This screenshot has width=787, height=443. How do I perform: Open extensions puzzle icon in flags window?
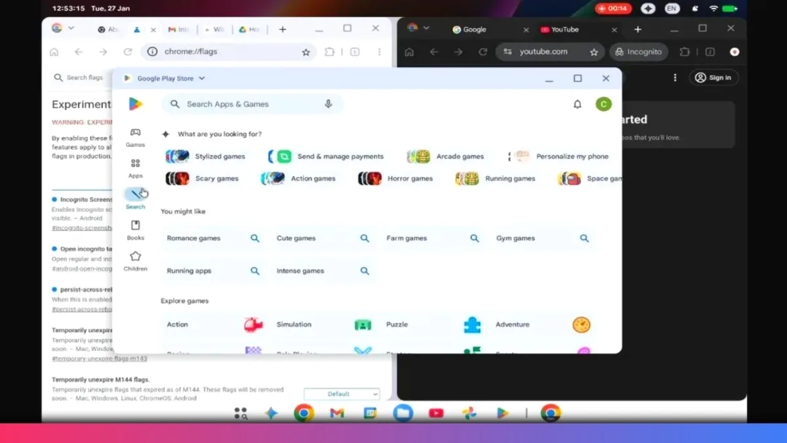click(x=330, y=52)
